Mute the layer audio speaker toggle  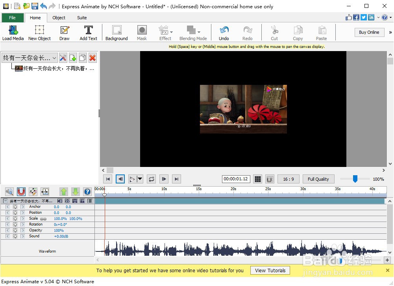pos(60,201)
